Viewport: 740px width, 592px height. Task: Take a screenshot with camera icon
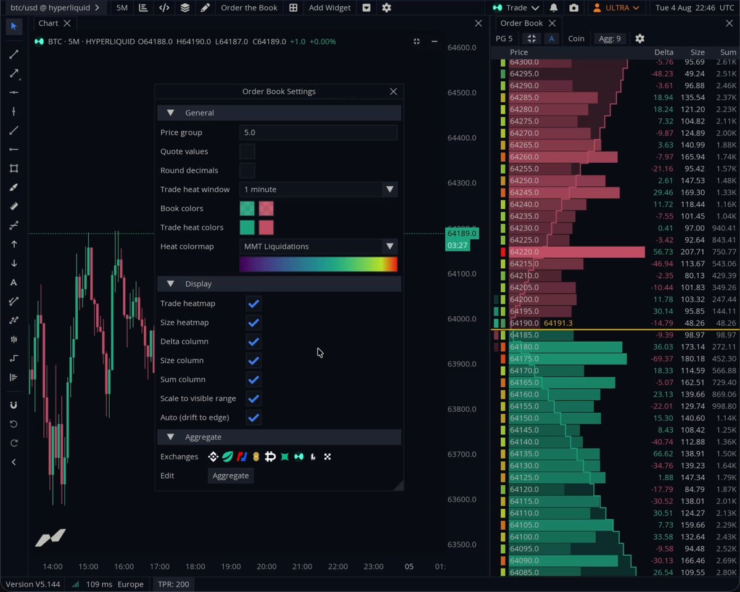point(574,8)
